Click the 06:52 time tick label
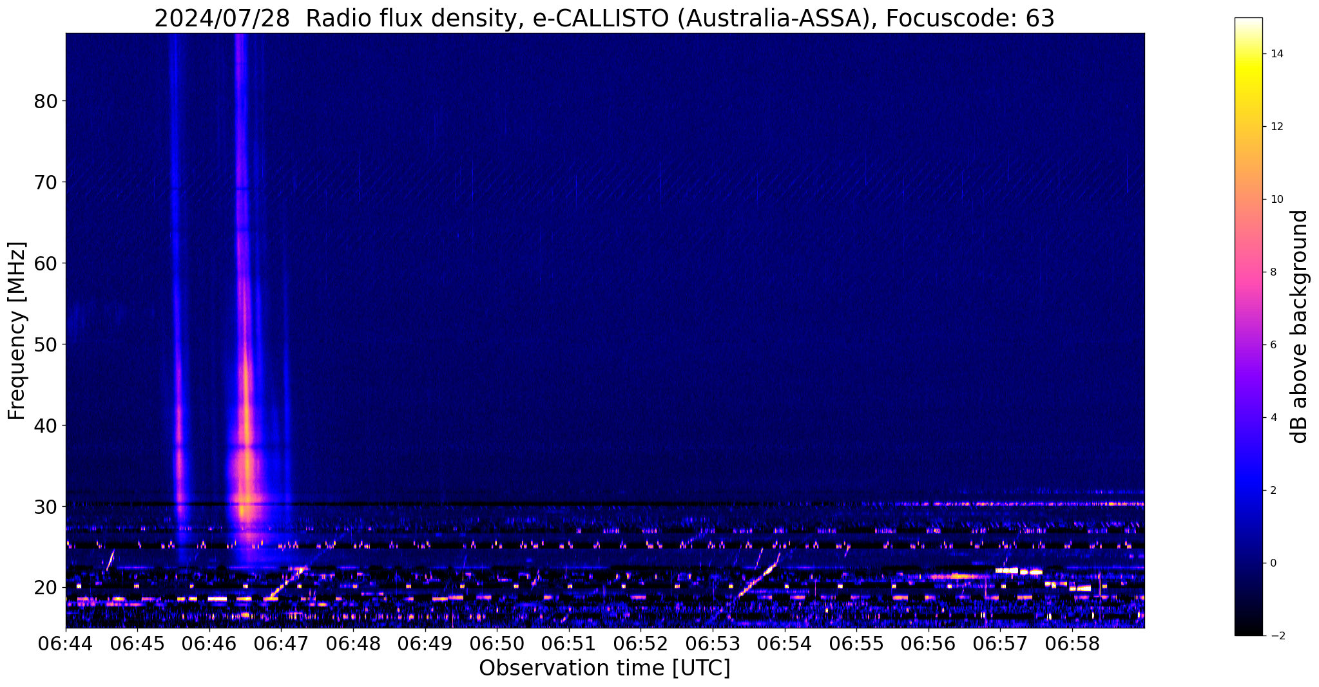 coord(640,643)
